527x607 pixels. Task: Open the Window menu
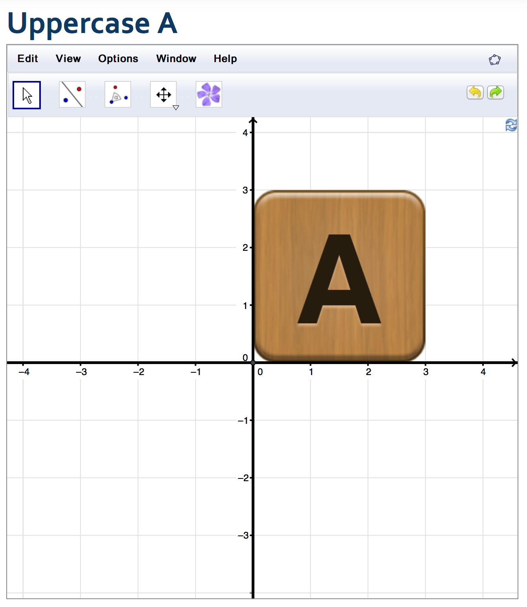click(176, 58)
